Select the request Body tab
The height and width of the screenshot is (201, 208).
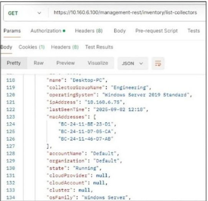[x=120, y=31]
